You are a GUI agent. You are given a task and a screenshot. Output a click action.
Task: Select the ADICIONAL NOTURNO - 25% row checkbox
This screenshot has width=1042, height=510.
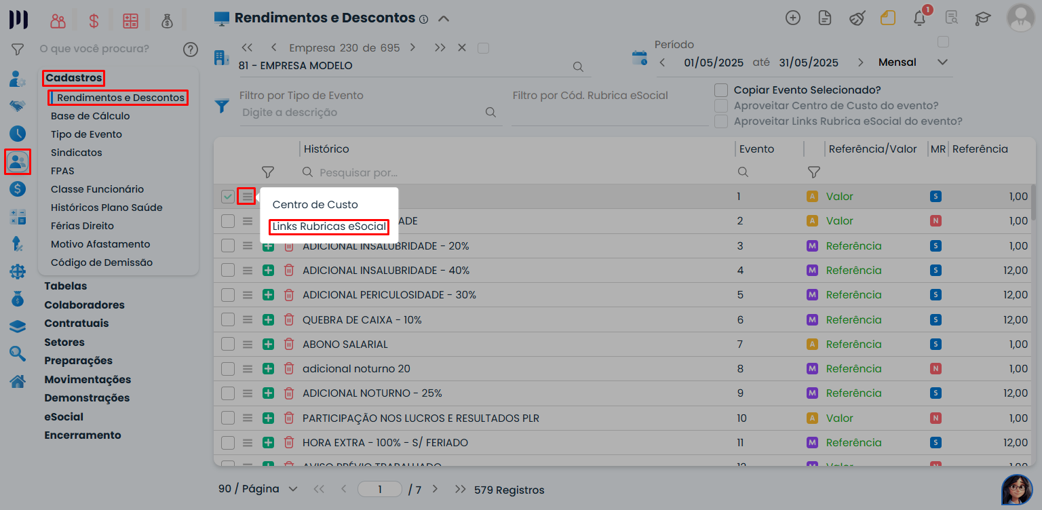[x=228, y=393]
